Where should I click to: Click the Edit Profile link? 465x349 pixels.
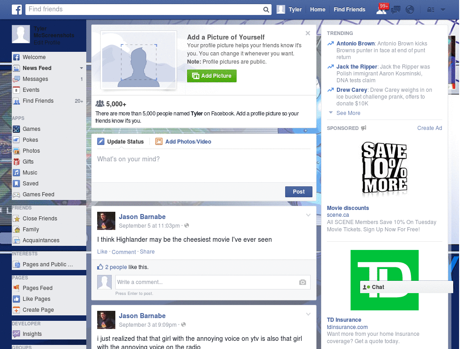point(47,43)
